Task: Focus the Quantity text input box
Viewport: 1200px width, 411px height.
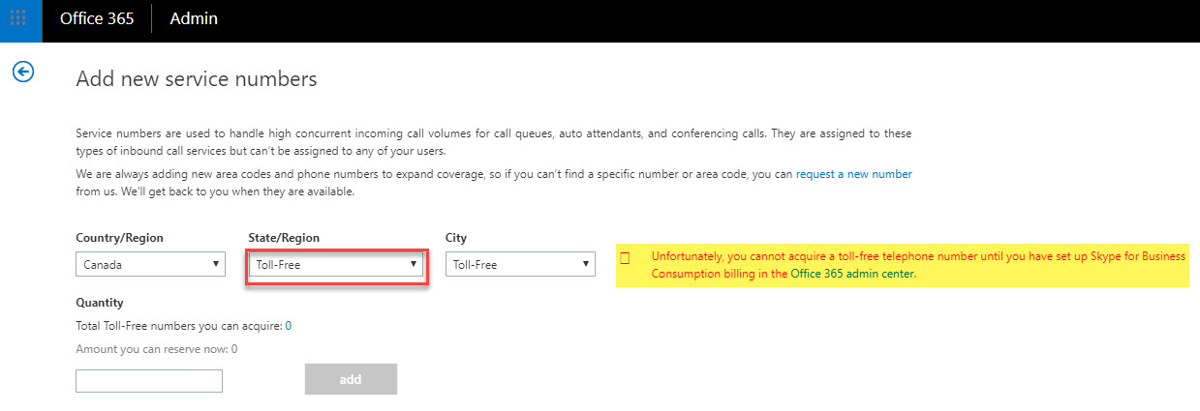Action: 149,381
